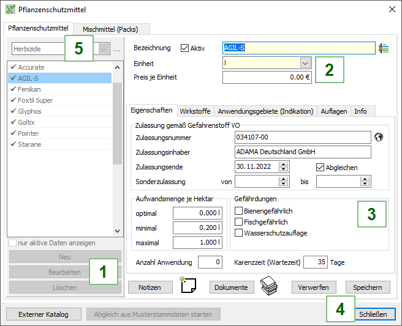402x326 pixels.
Task: Open the Einheit dropdown
Action: click(305, 63)
